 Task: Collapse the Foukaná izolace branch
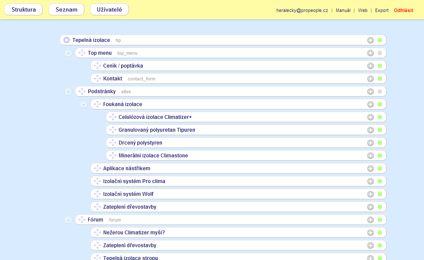coord(84,105)
